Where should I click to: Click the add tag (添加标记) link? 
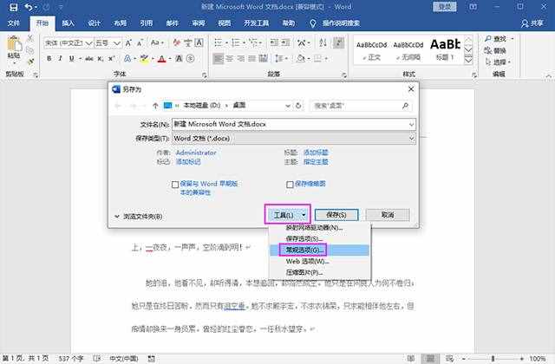click(x=188, y=162)
